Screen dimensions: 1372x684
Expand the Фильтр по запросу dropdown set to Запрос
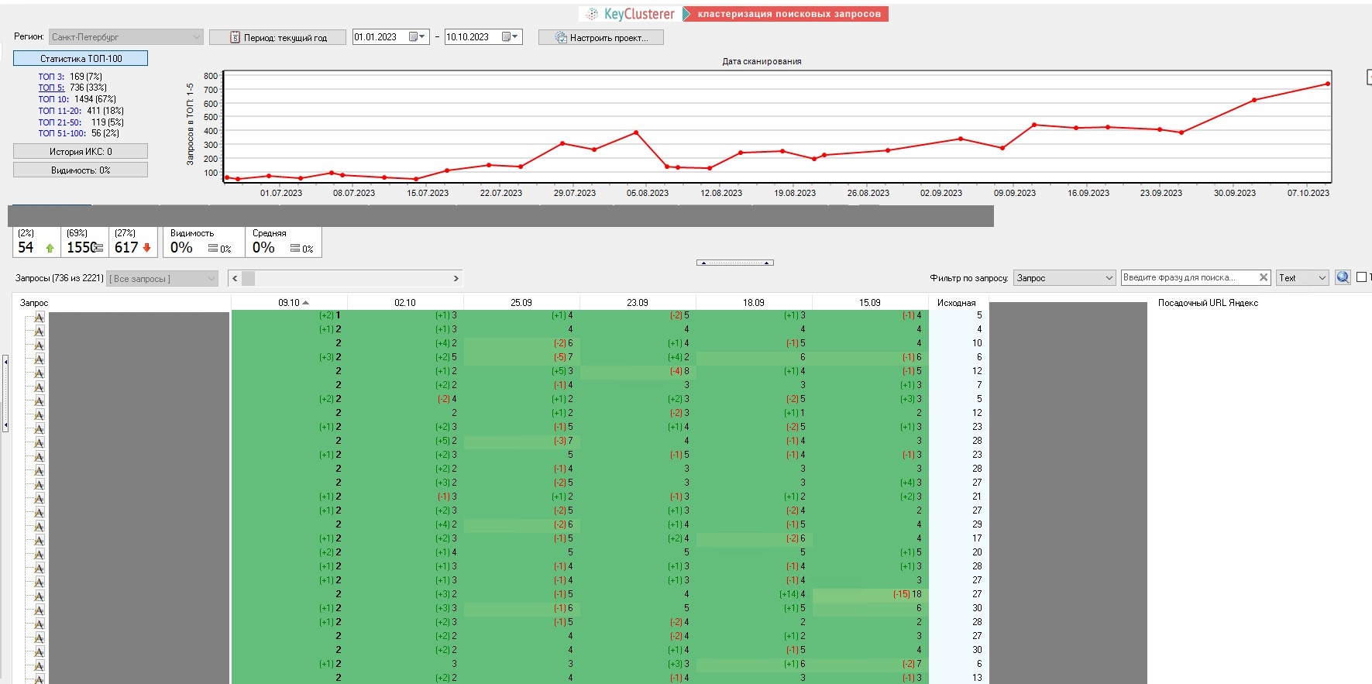click(1064, 277)
